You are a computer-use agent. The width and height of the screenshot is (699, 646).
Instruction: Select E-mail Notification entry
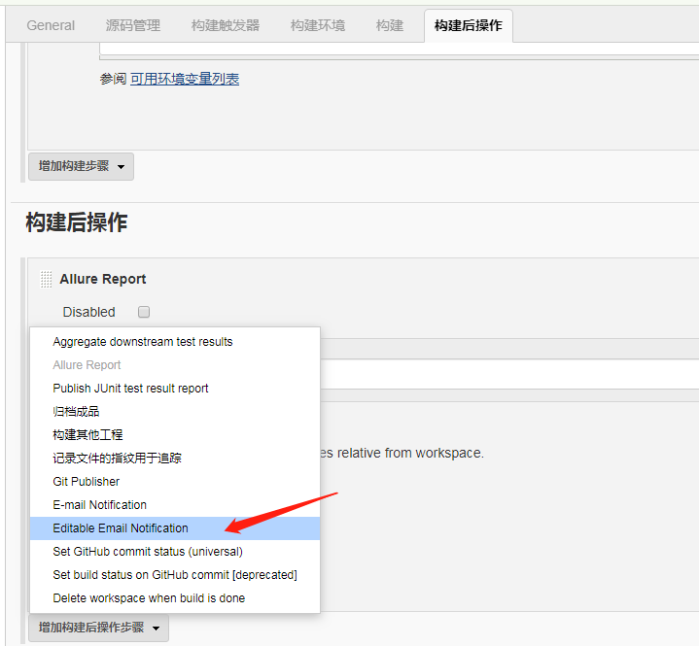pyautogui.click(x=175, y=505)
